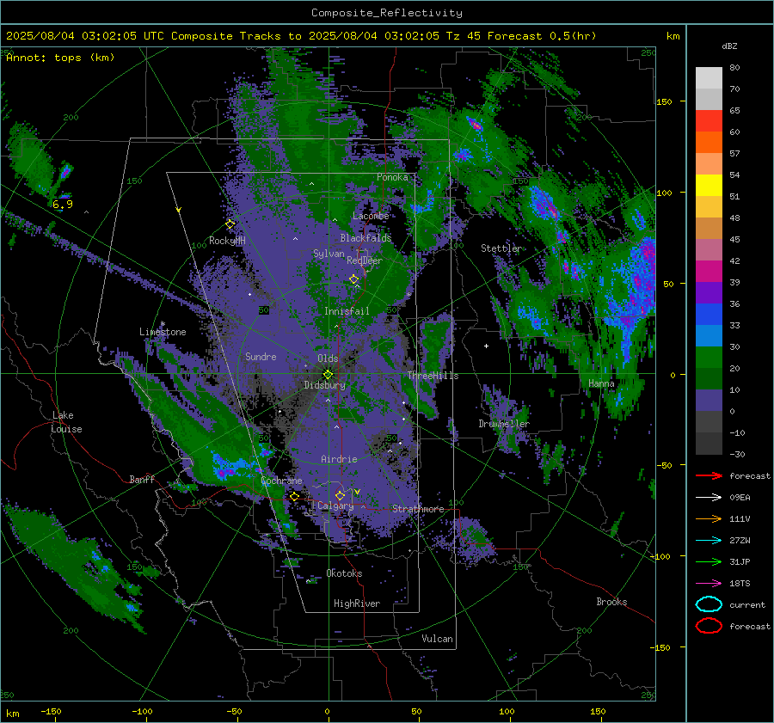Click the Hanna city label
Viewport: 774px width, 723px height.
coord(601,383)
